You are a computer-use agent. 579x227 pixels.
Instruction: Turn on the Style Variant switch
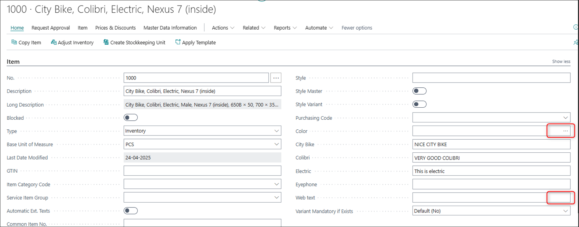(419, 105)
